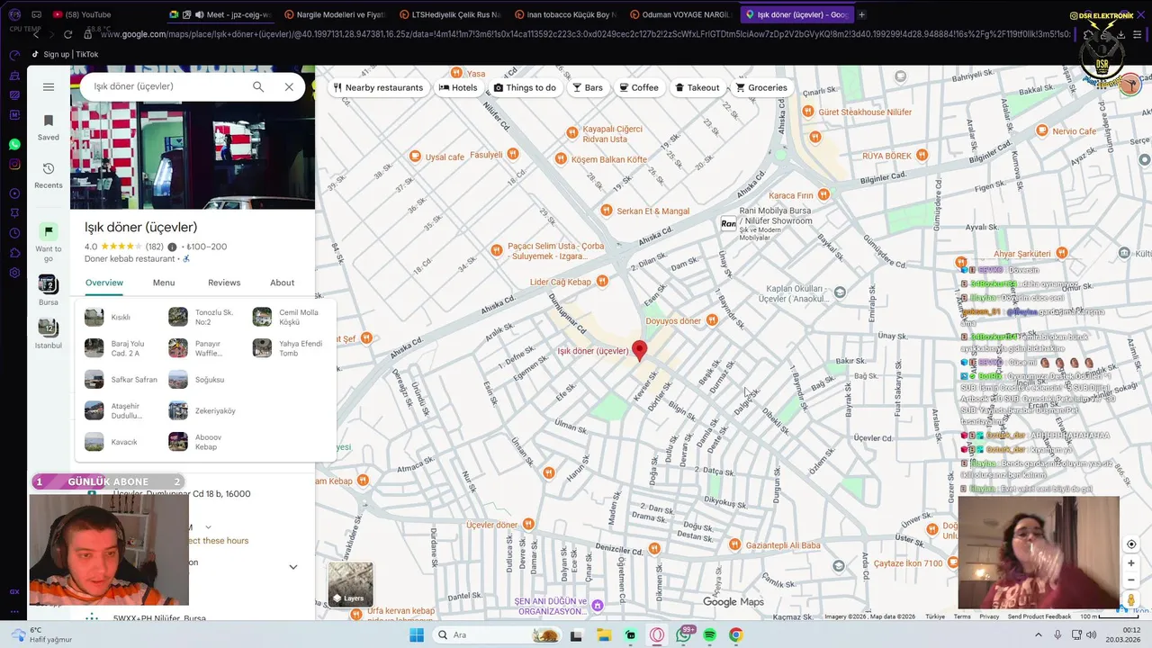Open the Kavacık recent place
Image resolution: width=1152 pixels, height=648 pixels.
click(112, 442)
